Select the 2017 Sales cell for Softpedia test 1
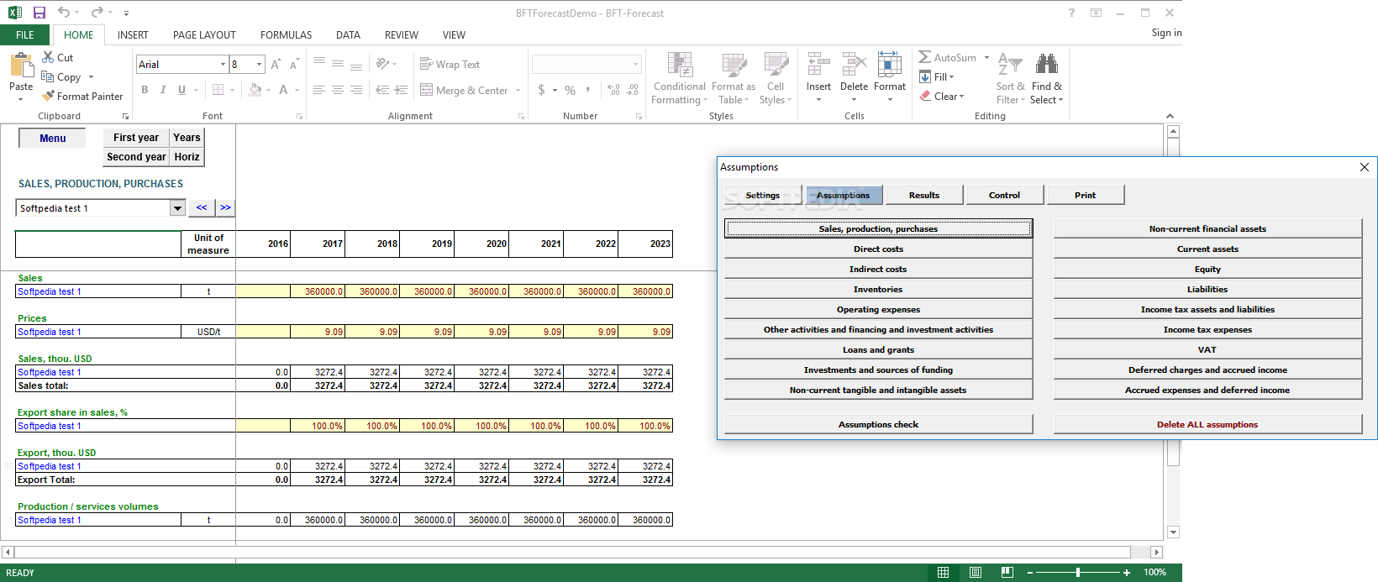The image size is (1378, 582). 318,291
